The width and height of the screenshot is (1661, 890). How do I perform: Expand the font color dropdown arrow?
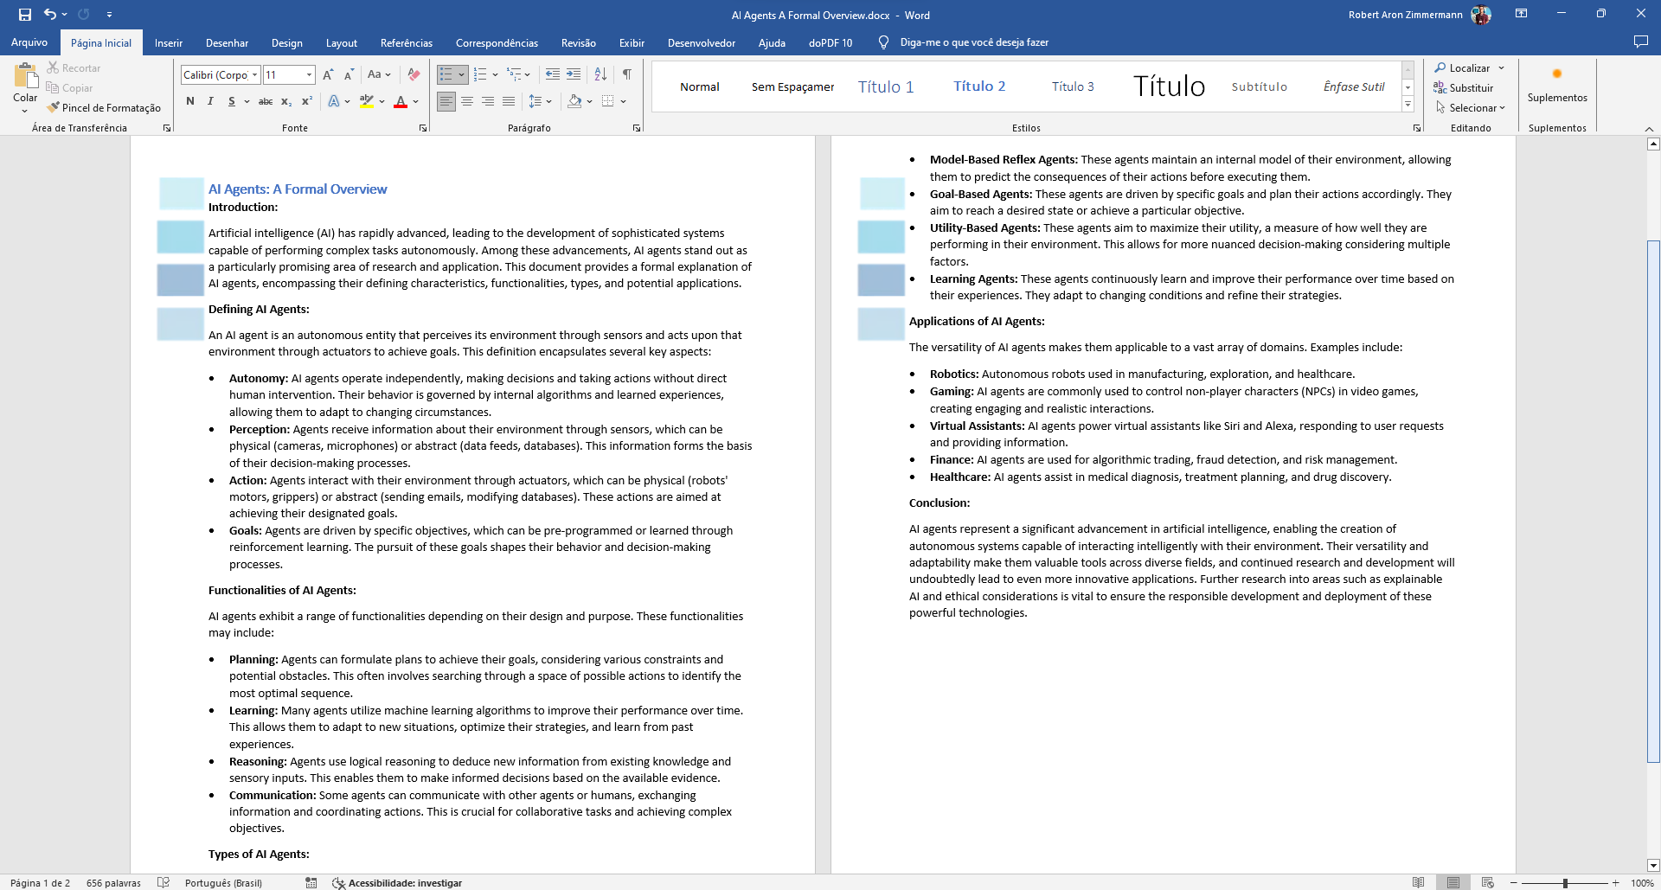click(415, 102)
